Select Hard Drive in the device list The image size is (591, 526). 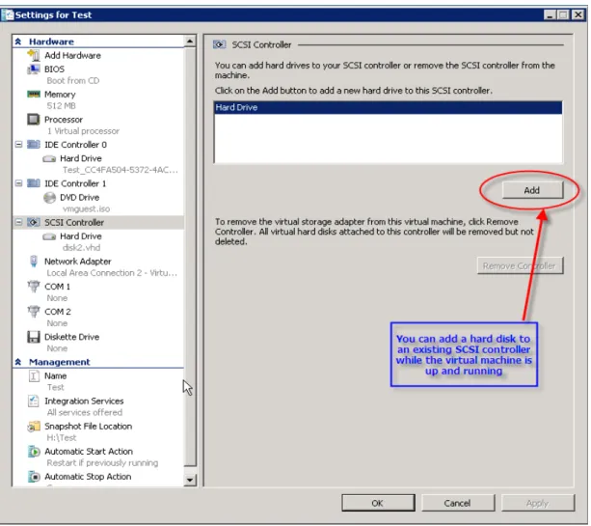coord(389,107)
